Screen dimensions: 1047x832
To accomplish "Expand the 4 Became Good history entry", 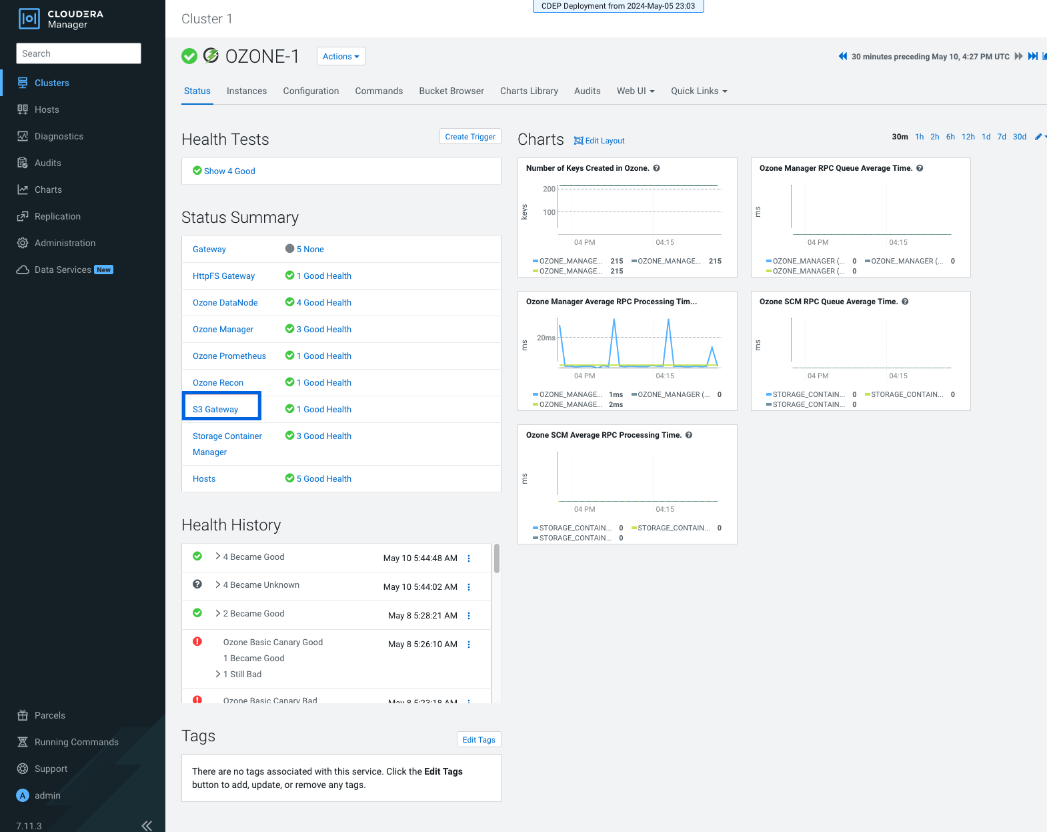I will coord(218,556).
